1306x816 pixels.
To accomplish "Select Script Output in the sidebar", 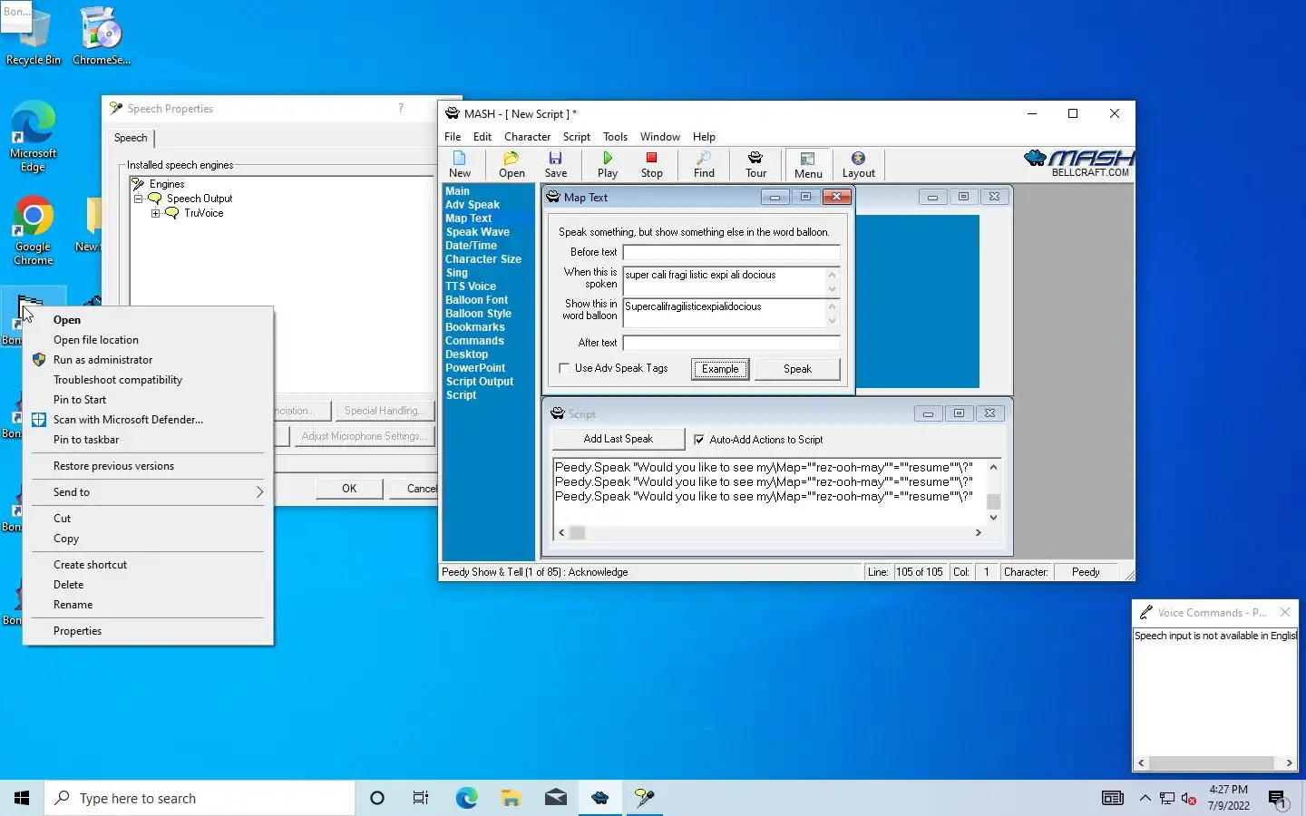I will coord(479,382).
